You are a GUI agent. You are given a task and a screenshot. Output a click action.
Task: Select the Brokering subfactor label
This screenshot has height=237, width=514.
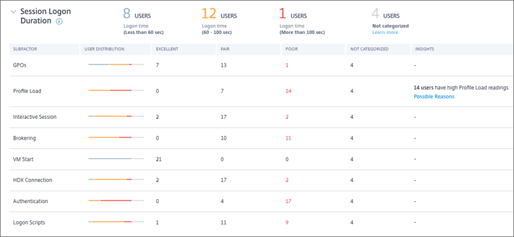pos(24,138)
